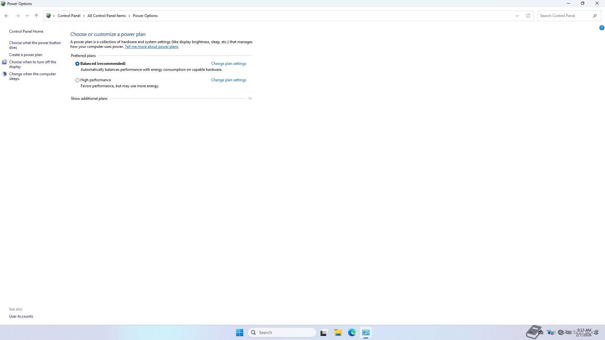
Task: Launch Microsoft Edge from taskbar
Action: (x=352, y=332)
